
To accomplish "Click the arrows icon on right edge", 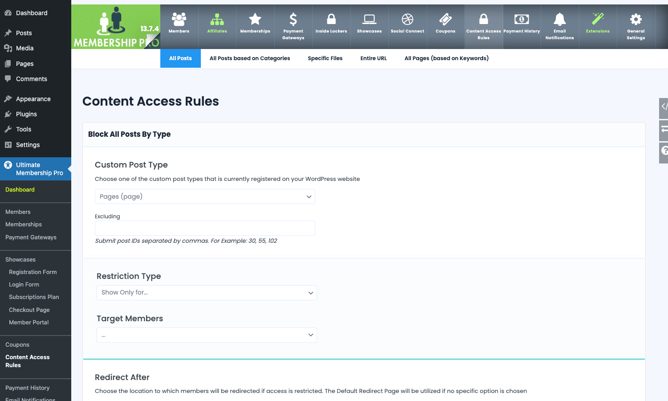I will click(x=664, y=130).
